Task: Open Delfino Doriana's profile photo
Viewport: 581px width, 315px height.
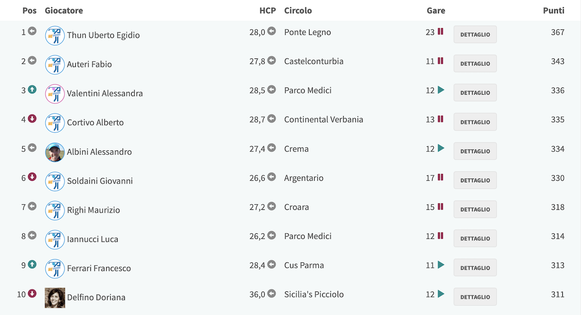Action: (x=55, y=298)
